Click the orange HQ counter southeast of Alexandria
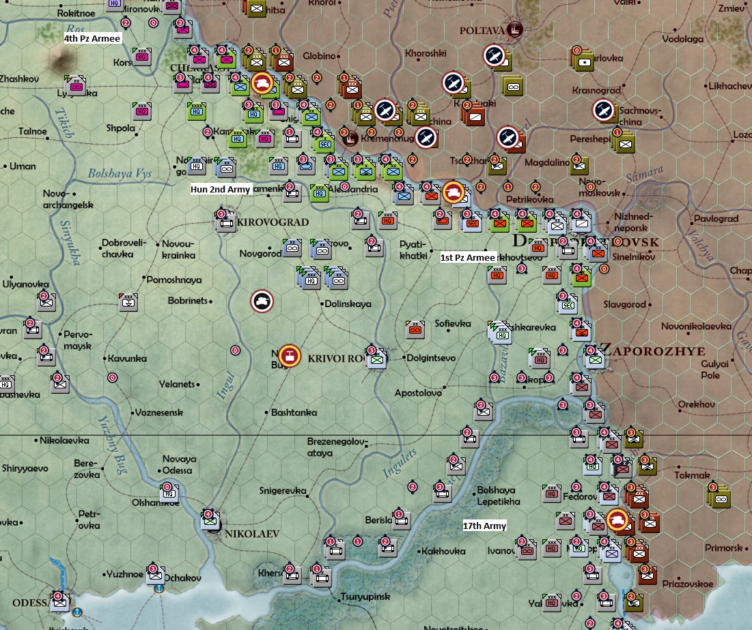 pos(387,220)
